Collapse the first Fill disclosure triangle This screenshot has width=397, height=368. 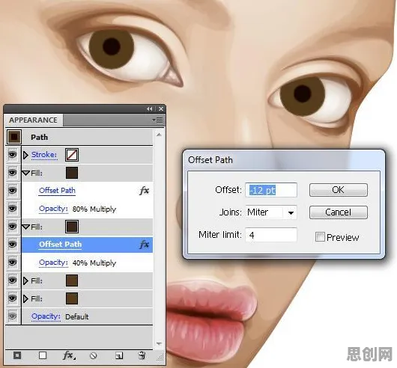[x=25, y=173]
